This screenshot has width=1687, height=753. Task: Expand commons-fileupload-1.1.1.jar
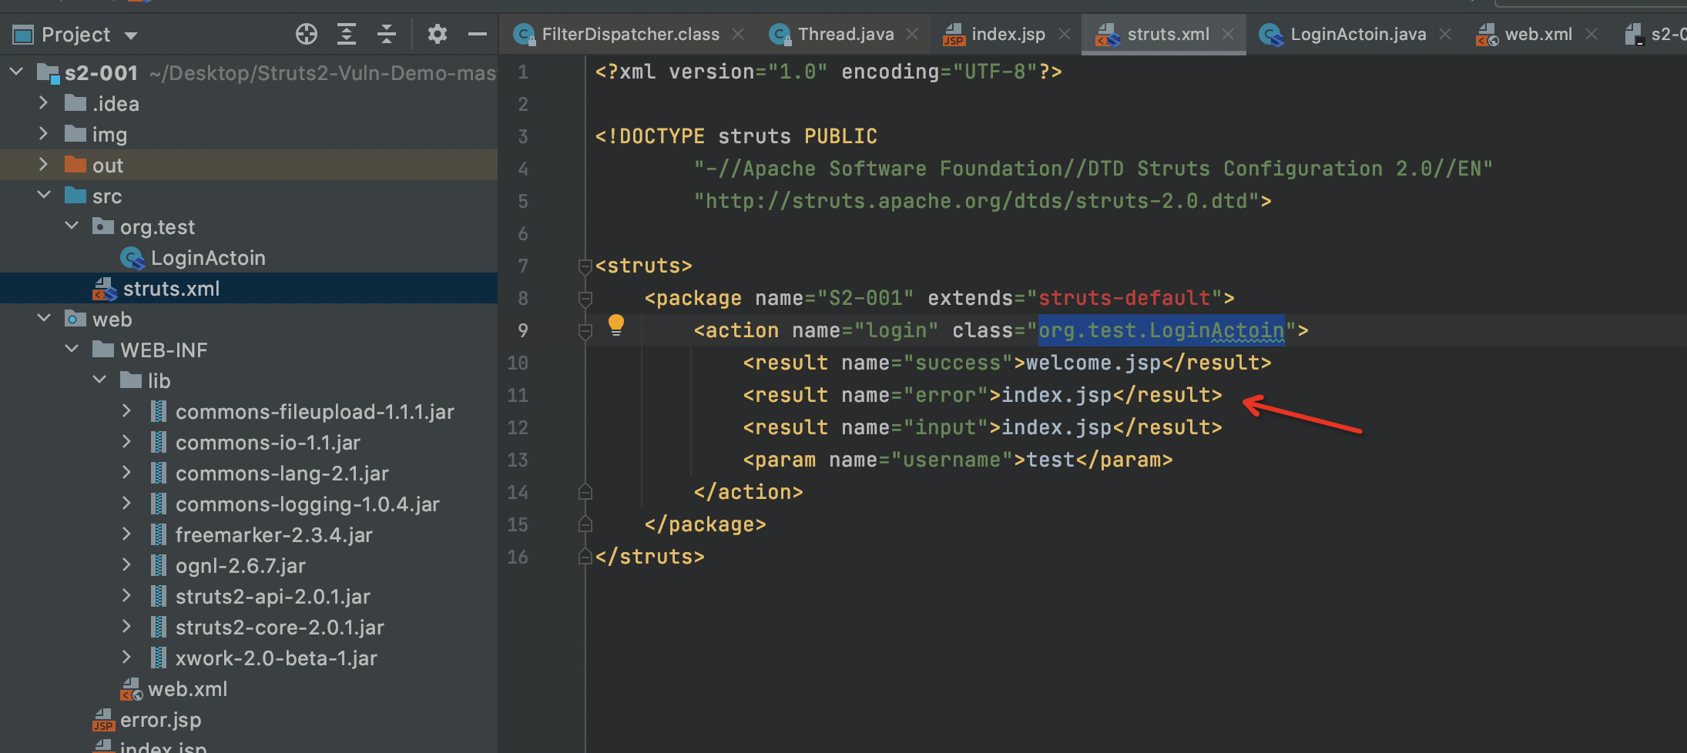127,411
